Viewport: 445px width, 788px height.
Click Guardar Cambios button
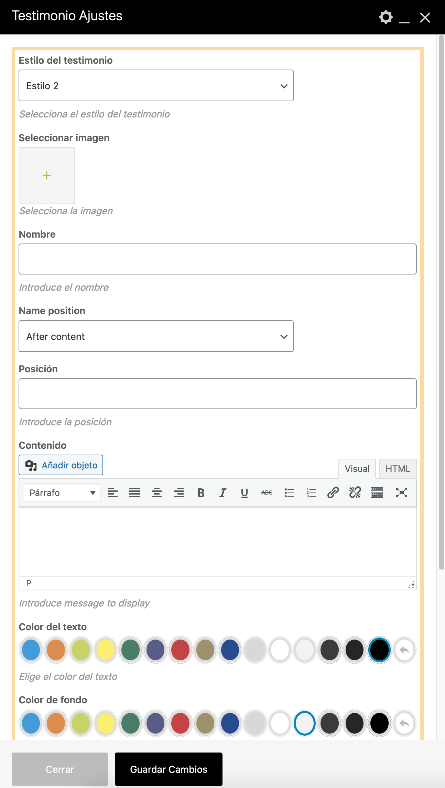click(169, 769)
